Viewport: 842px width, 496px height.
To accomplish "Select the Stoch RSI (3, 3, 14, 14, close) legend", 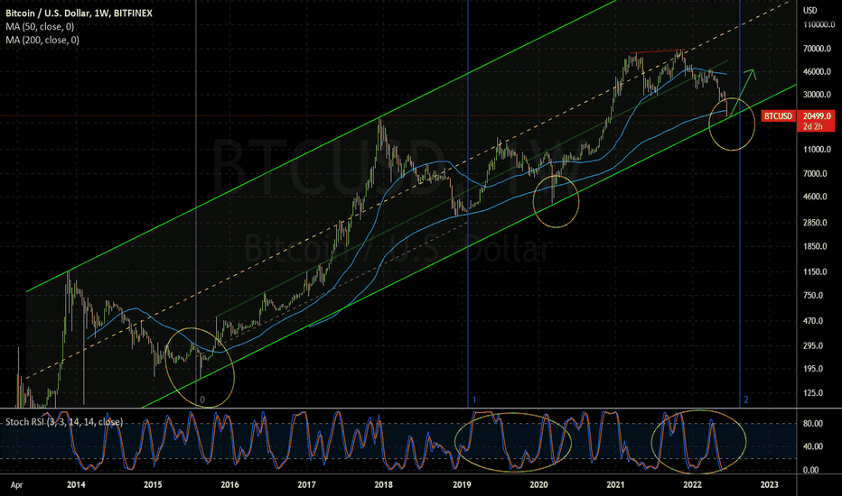I will (64, 422).
